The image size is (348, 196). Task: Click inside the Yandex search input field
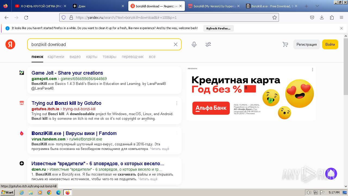pyautogui.click(x=101, y=44)
